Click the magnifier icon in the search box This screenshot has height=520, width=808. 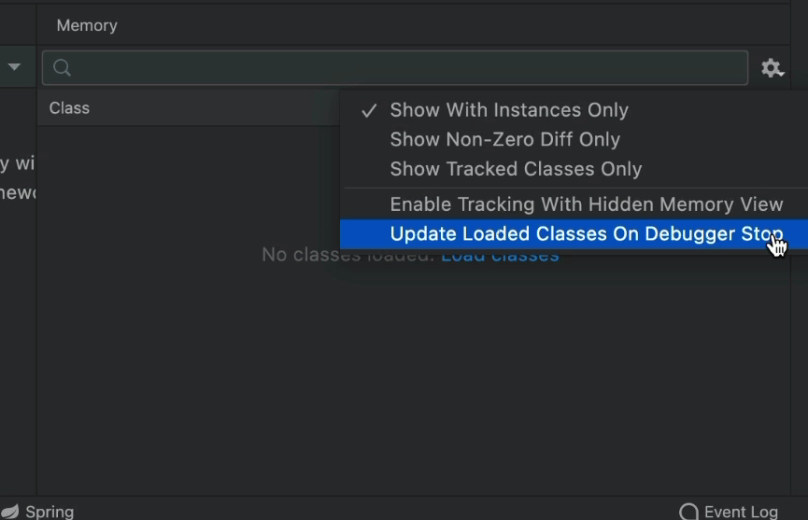(63, 68)
